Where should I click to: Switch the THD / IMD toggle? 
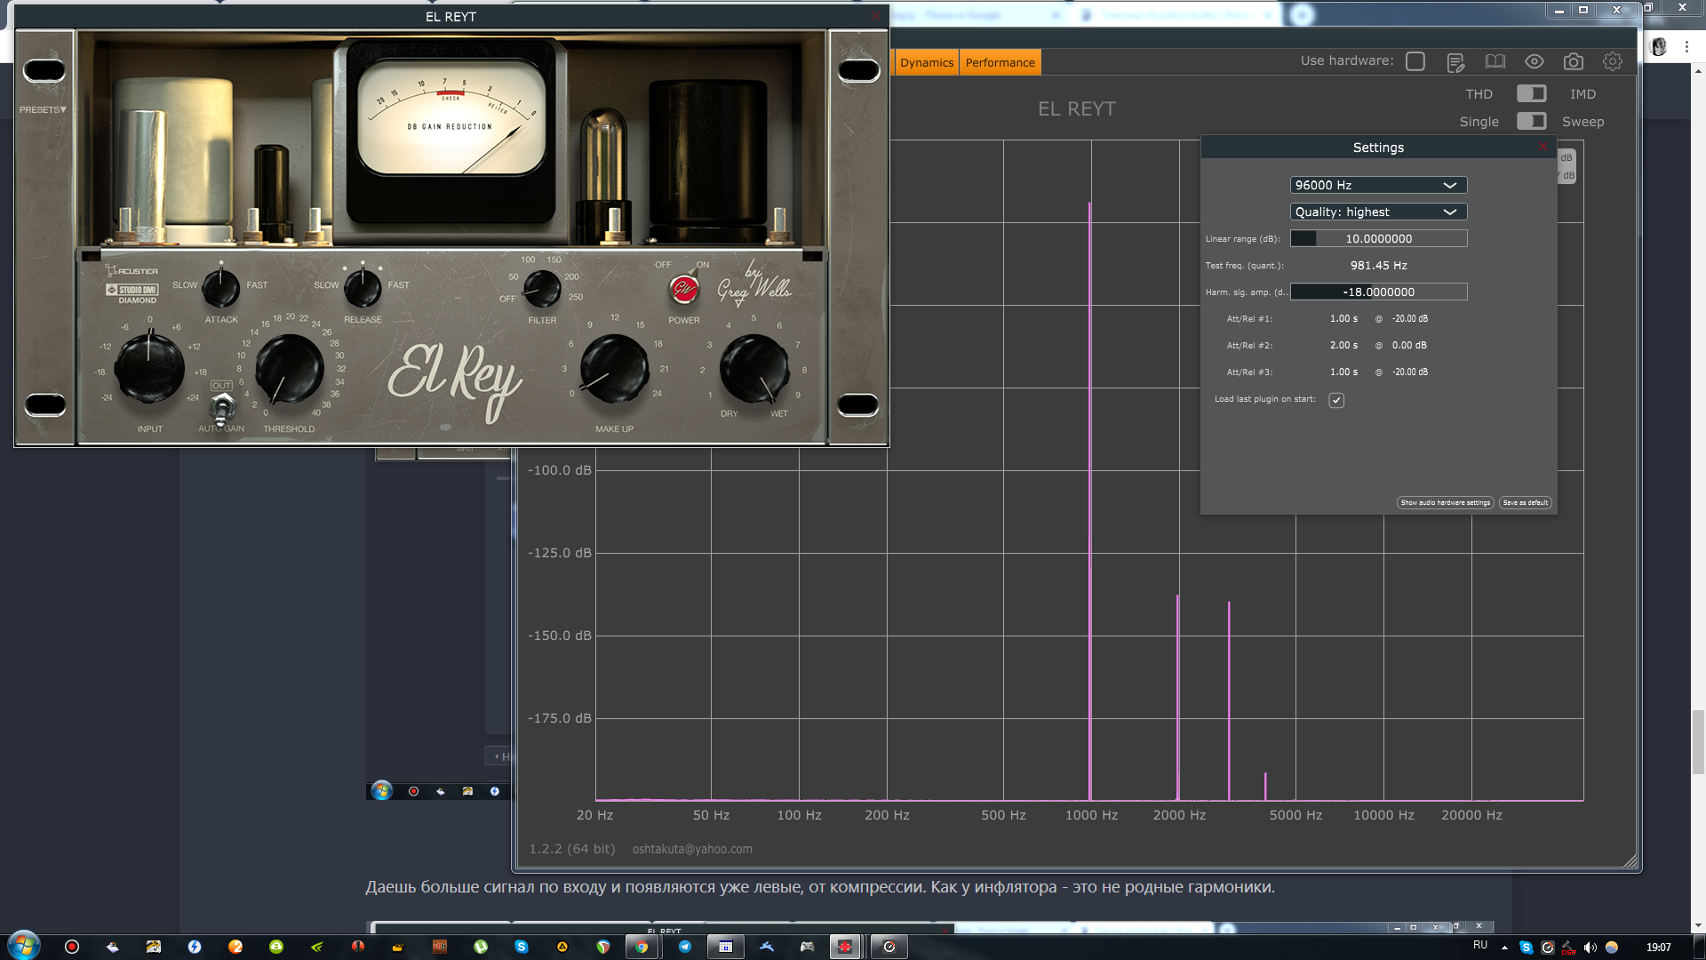click(x=1531, y=93)
